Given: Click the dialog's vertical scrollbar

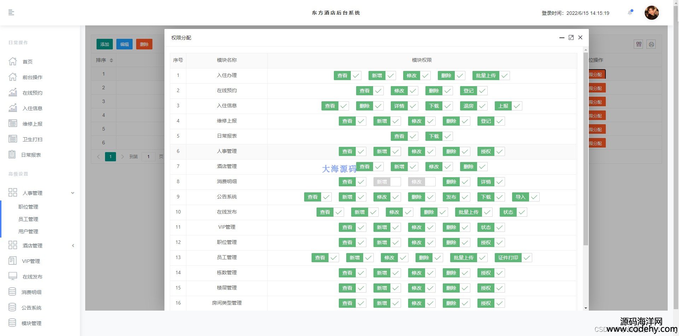Looking at the screenshot, I should click(586, 148).
